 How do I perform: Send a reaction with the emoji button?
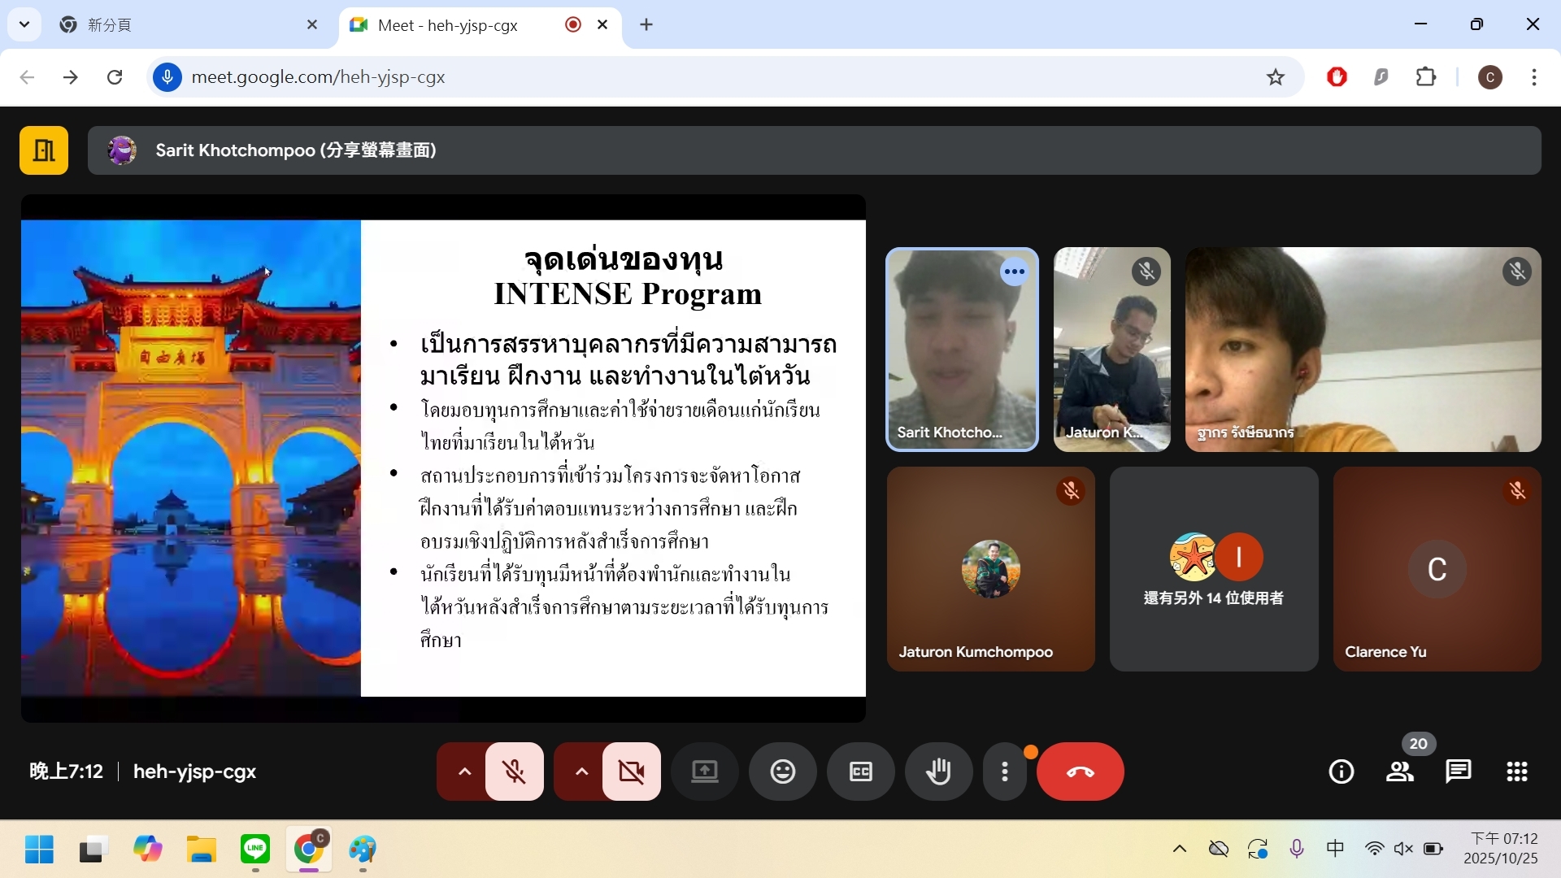point(782,772)
